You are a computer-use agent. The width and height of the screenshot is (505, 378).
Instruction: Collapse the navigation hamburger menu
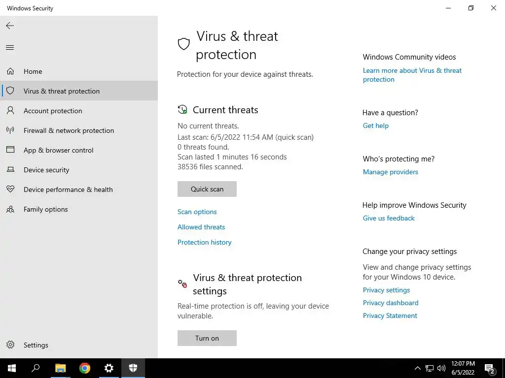tap(10, 48)
